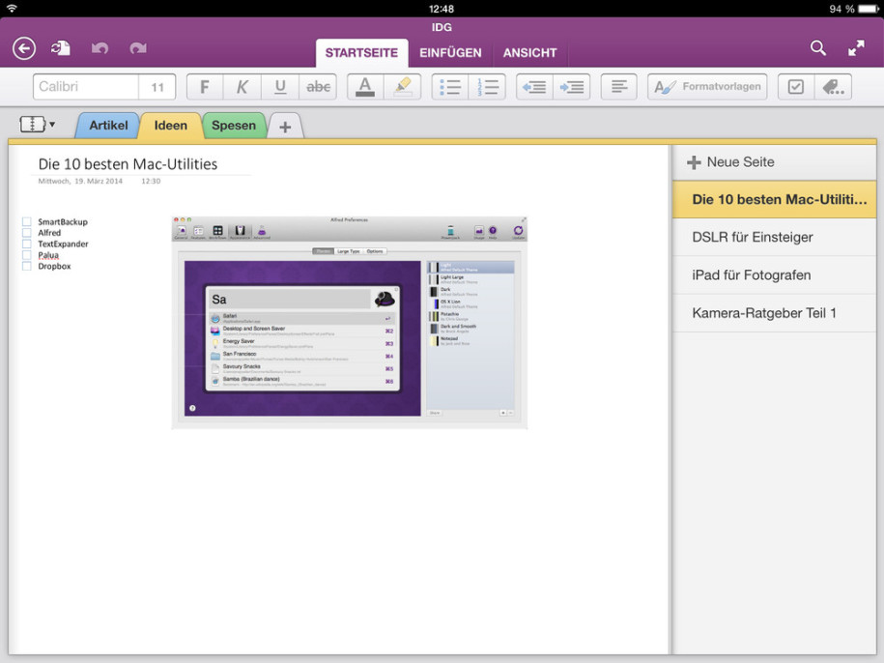Viewport: 884px width, 663px height.
Task: Open the paragraph alignment options
Action: (x=617, y=86)
